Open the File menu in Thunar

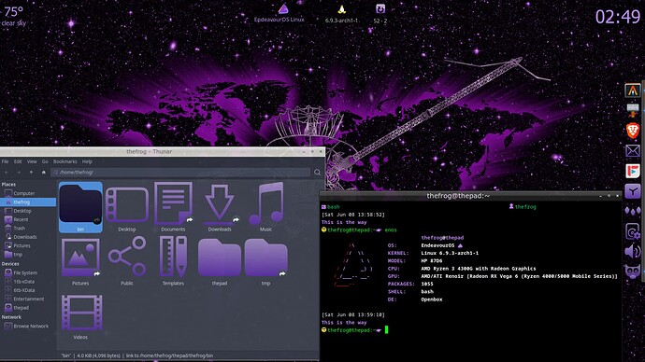click(5, 161)
